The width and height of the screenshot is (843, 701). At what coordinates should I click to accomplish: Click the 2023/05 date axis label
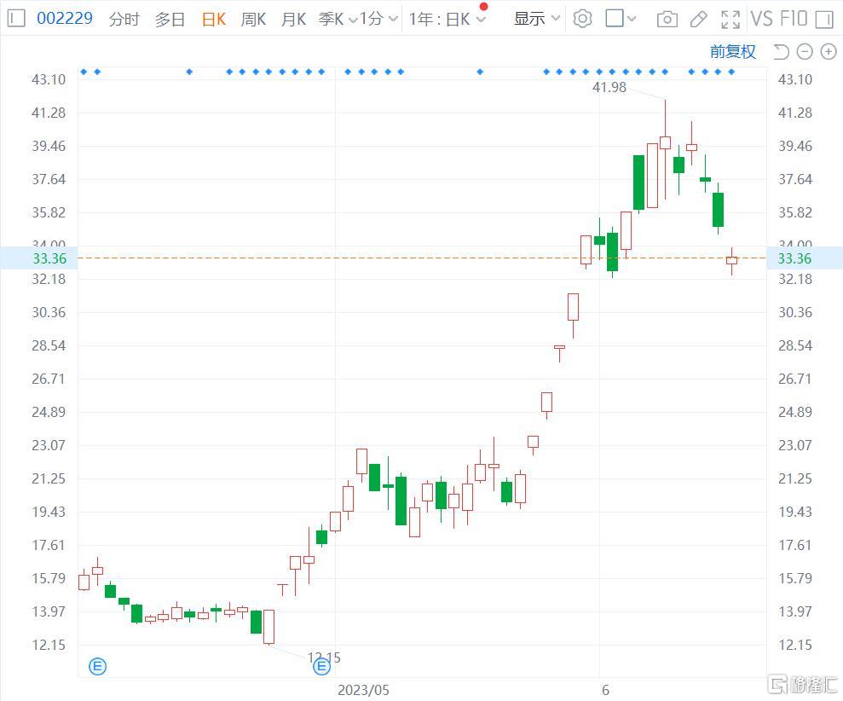(x=363, y=690)
